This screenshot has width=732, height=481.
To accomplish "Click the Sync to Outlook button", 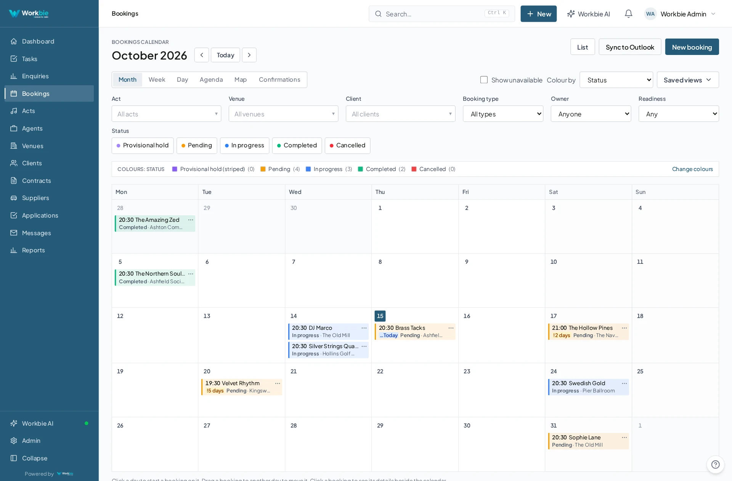I will point(630,47).
